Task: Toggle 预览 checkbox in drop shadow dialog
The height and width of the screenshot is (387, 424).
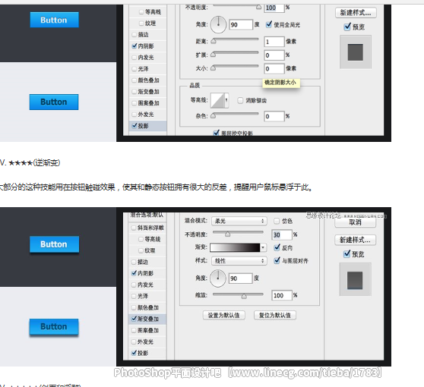Action: [x=347, y=27]
